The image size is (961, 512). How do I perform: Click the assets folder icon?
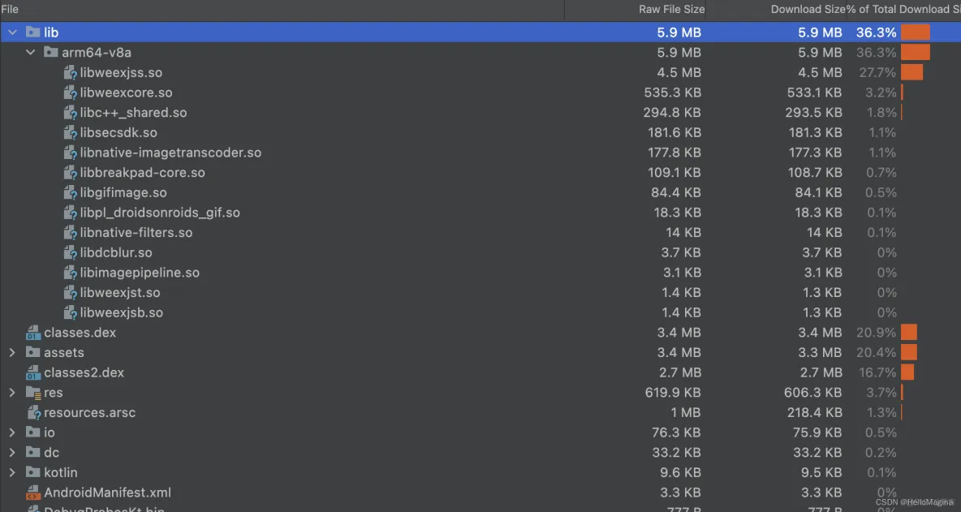[32, 353]
